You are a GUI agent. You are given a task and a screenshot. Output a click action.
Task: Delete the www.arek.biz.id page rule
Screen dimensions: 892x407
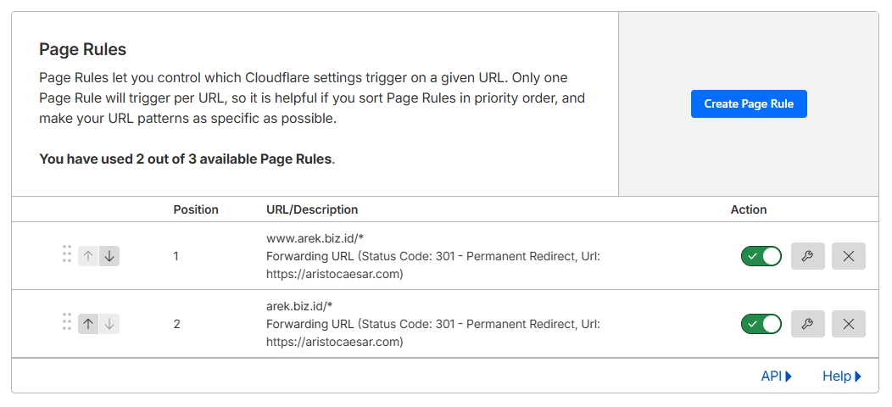point(848,256)
